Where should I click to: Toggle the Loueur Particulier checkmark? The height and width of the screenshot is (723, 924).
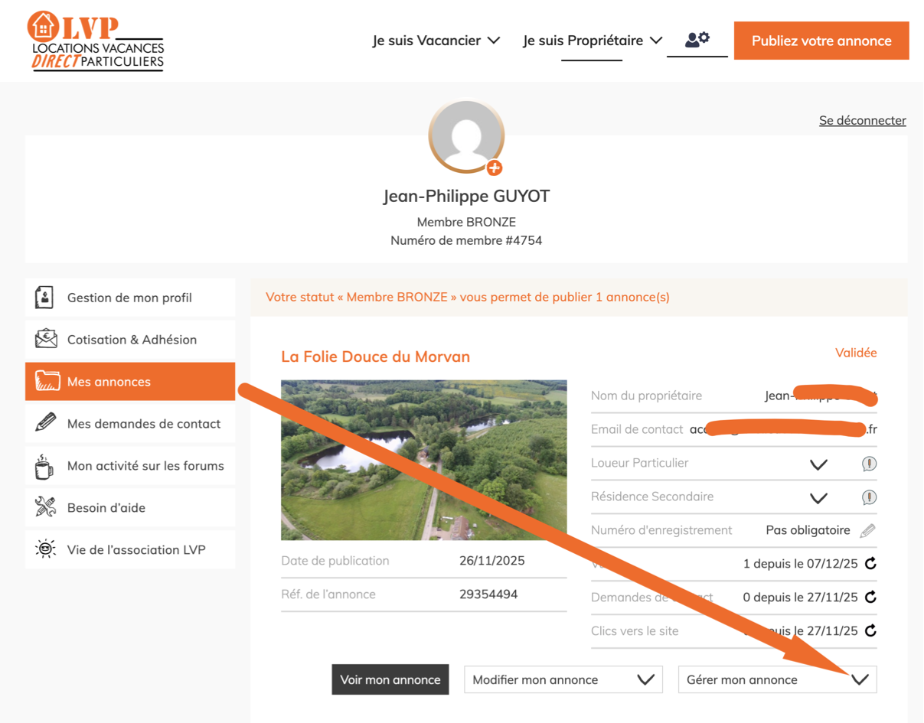tap(818, 464)
